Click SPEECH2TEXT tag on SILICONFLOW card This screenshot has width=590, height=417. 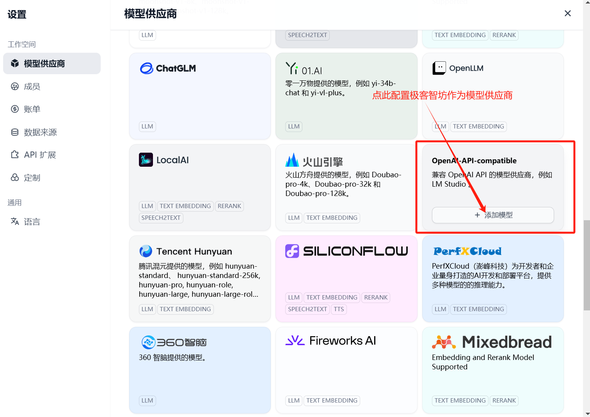[307, 309]
